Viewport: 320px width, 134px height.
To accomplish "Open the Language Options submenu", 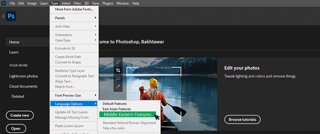I will coord(73,104).
